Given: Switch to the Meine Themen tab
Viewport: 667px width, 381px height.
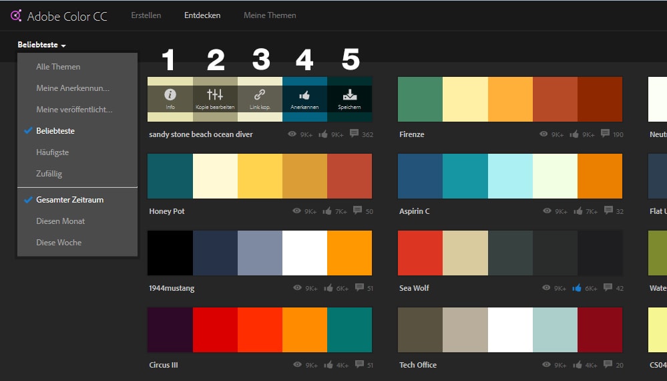Looking at the screenshot, I should coord(270,15).
